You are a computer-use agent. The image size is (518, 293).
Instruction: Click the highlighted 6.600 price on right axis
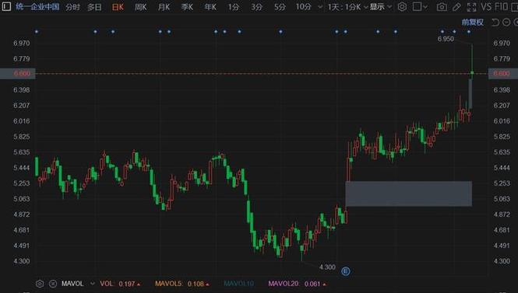502,73
